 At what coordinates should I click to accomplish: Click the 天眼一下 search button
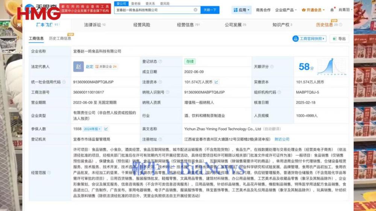tap(210, 10)
